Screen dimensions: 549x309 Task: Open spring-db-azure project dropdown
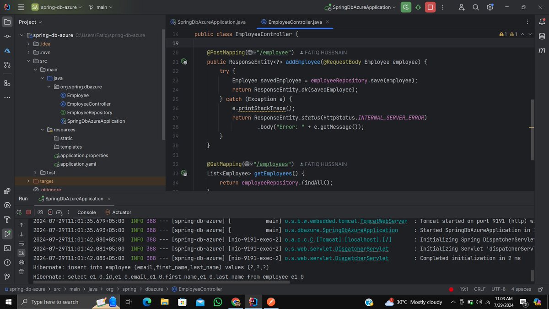(x=56, y=7)
